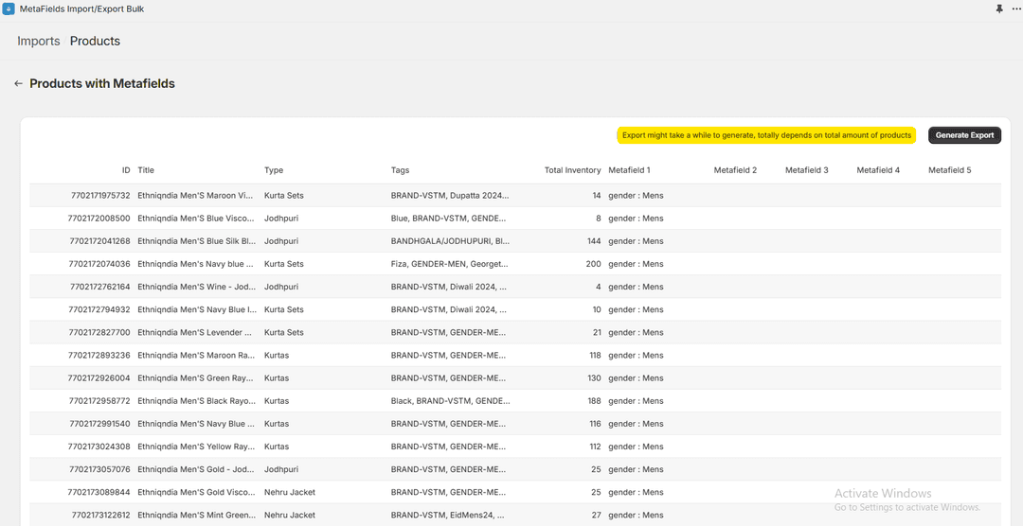The width and height of the screenshot is (1023, 526).
Task: Open the three-dot more options menu
Action: tap(1015, 9)
